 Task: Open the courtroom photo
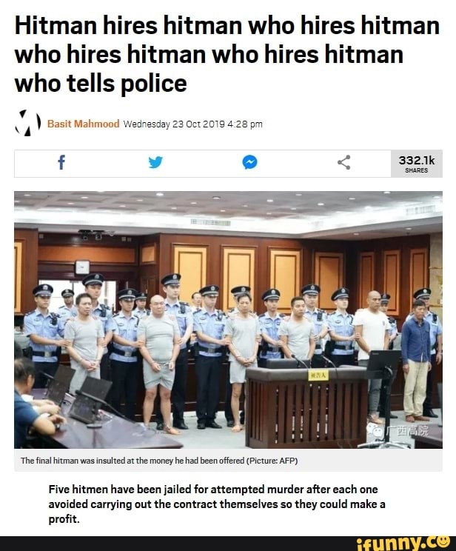point(228,320)
